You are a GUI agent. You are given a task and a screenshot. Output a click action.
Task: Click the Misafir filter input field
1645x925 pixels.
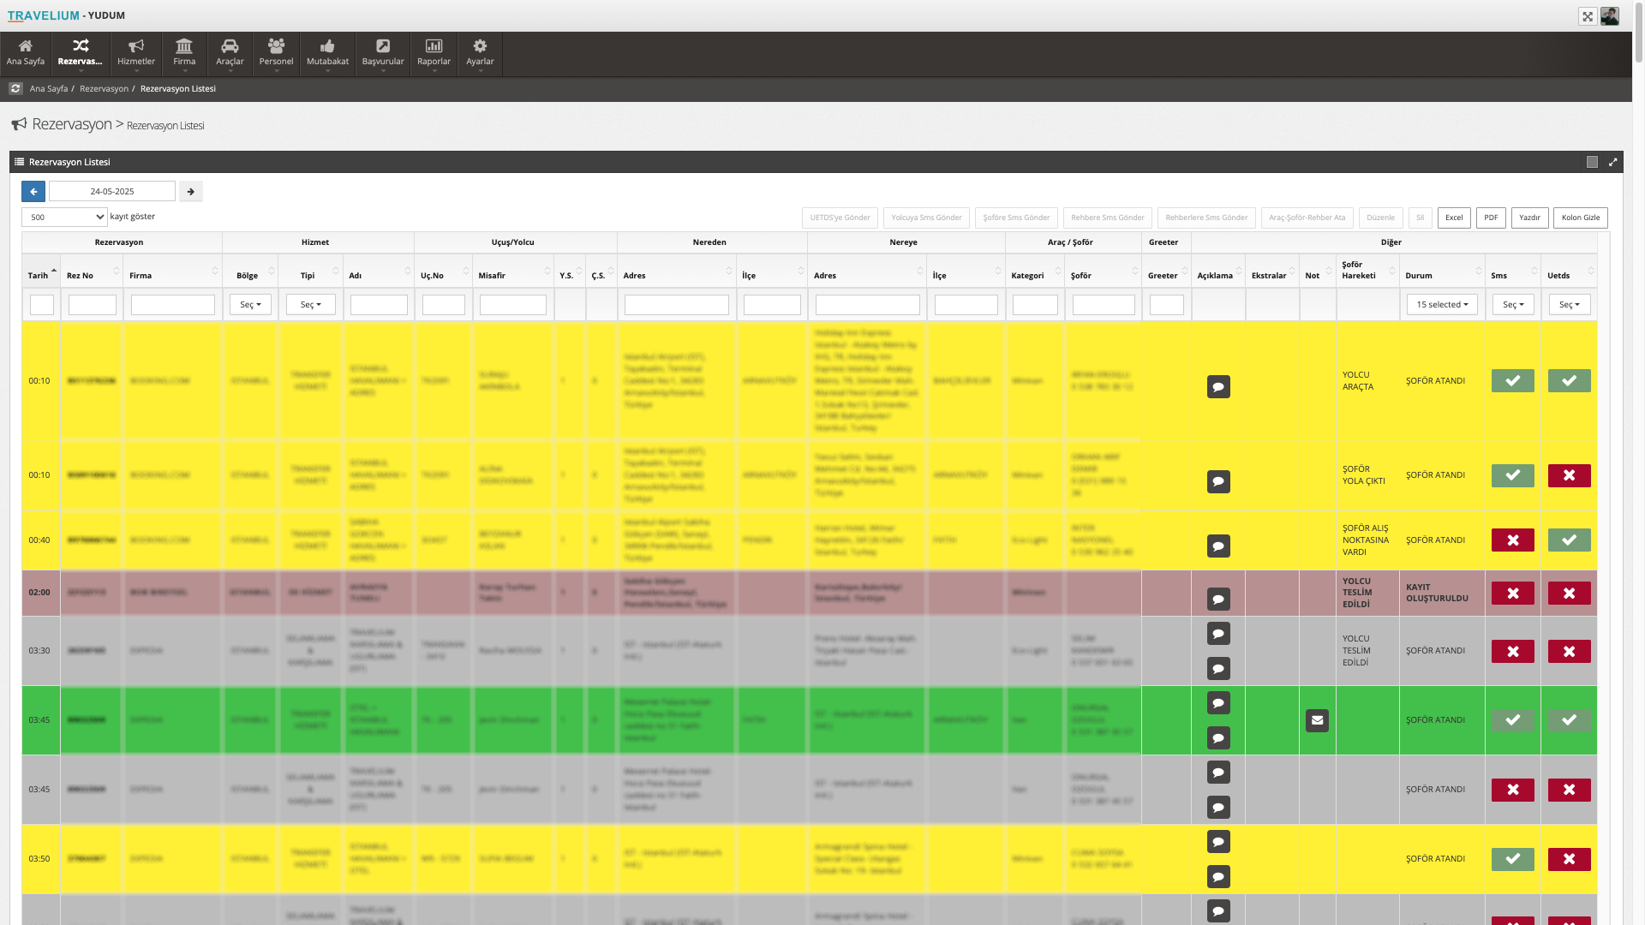coord(512,305)
